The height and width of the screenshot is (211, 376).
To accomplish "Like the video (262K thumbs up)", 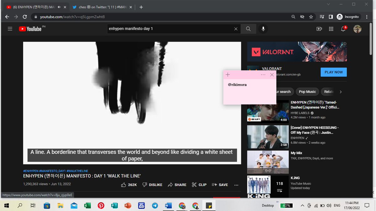I will tap(129, 185).
